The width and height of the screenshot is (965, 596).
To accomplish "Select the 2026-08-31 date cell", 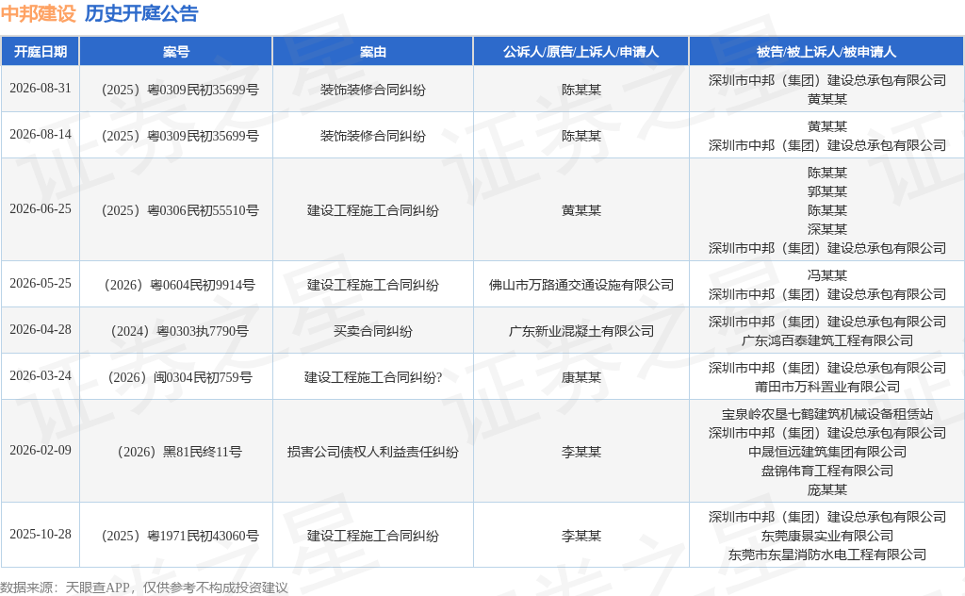I will click(41, 88).
